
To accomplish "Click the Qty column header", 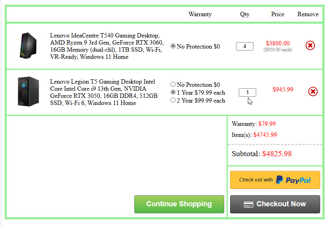I will pyautogui.click(x=245, y=14).
